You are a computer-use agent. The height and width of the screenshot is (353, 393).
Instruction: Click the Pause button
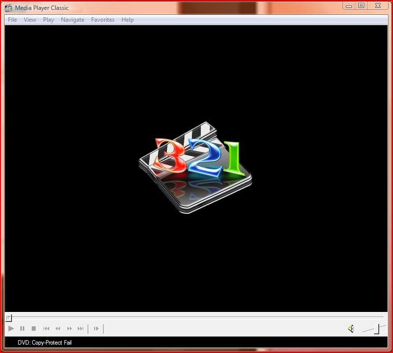coord(22,328)
